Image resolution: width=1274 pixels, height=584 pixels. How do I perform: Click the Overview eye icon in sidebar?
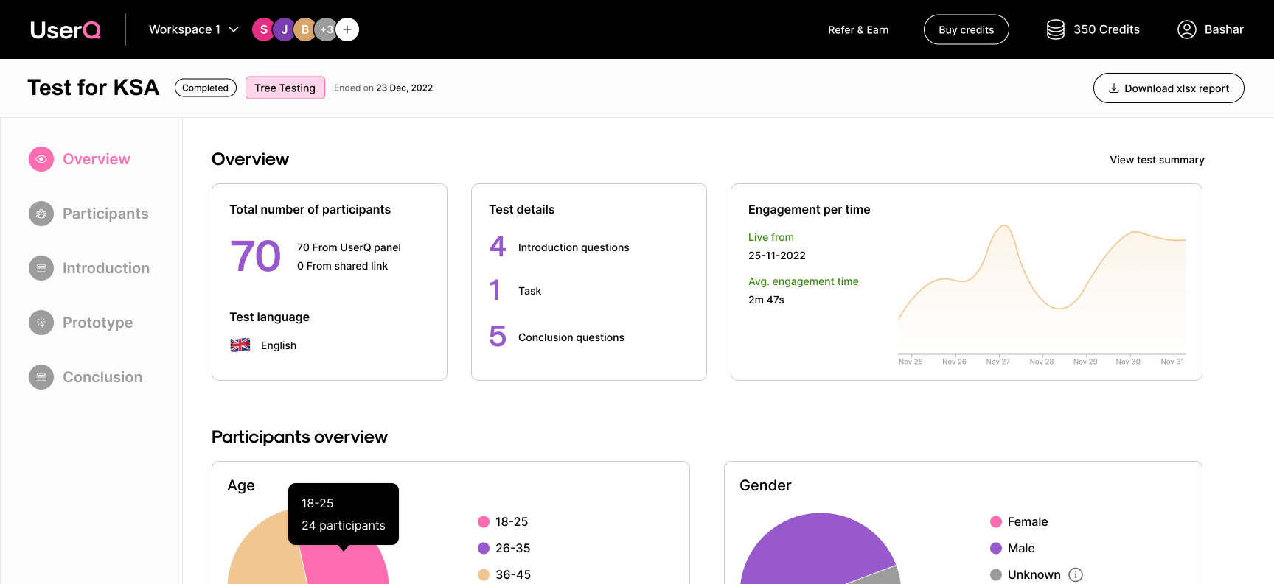click(x=41, y=159)
